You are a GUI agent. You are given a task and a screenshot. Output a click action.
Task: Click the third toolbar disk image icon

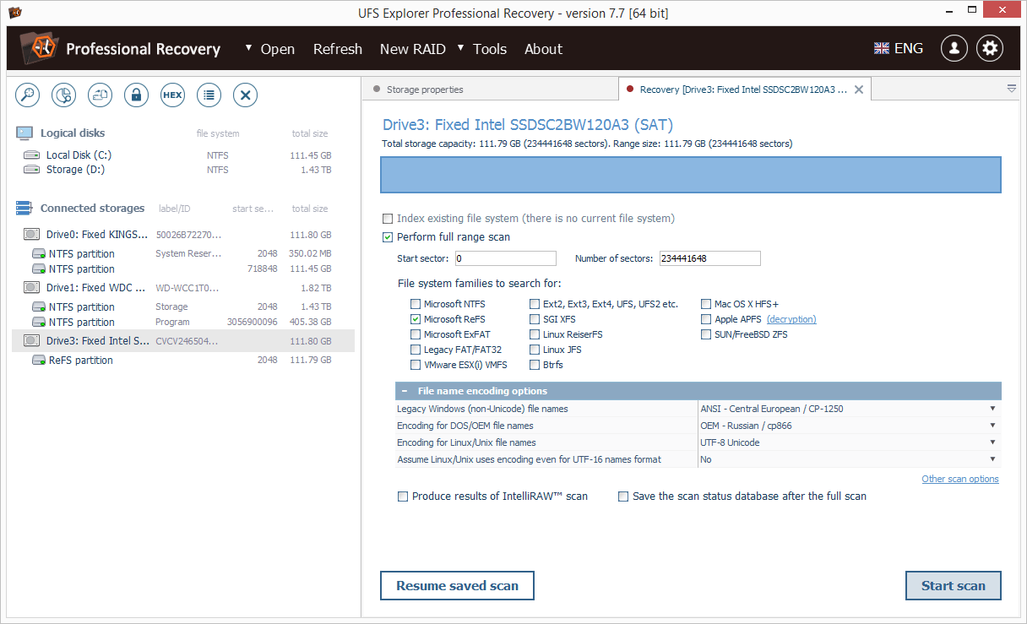(101, 95)
